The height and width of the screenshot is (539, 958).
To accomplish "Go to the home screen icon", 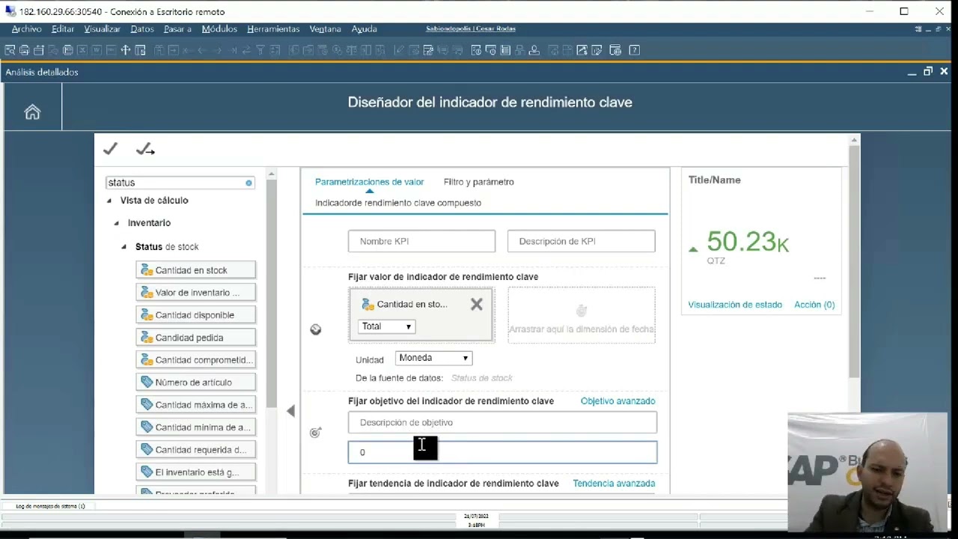I will (32, 112).
